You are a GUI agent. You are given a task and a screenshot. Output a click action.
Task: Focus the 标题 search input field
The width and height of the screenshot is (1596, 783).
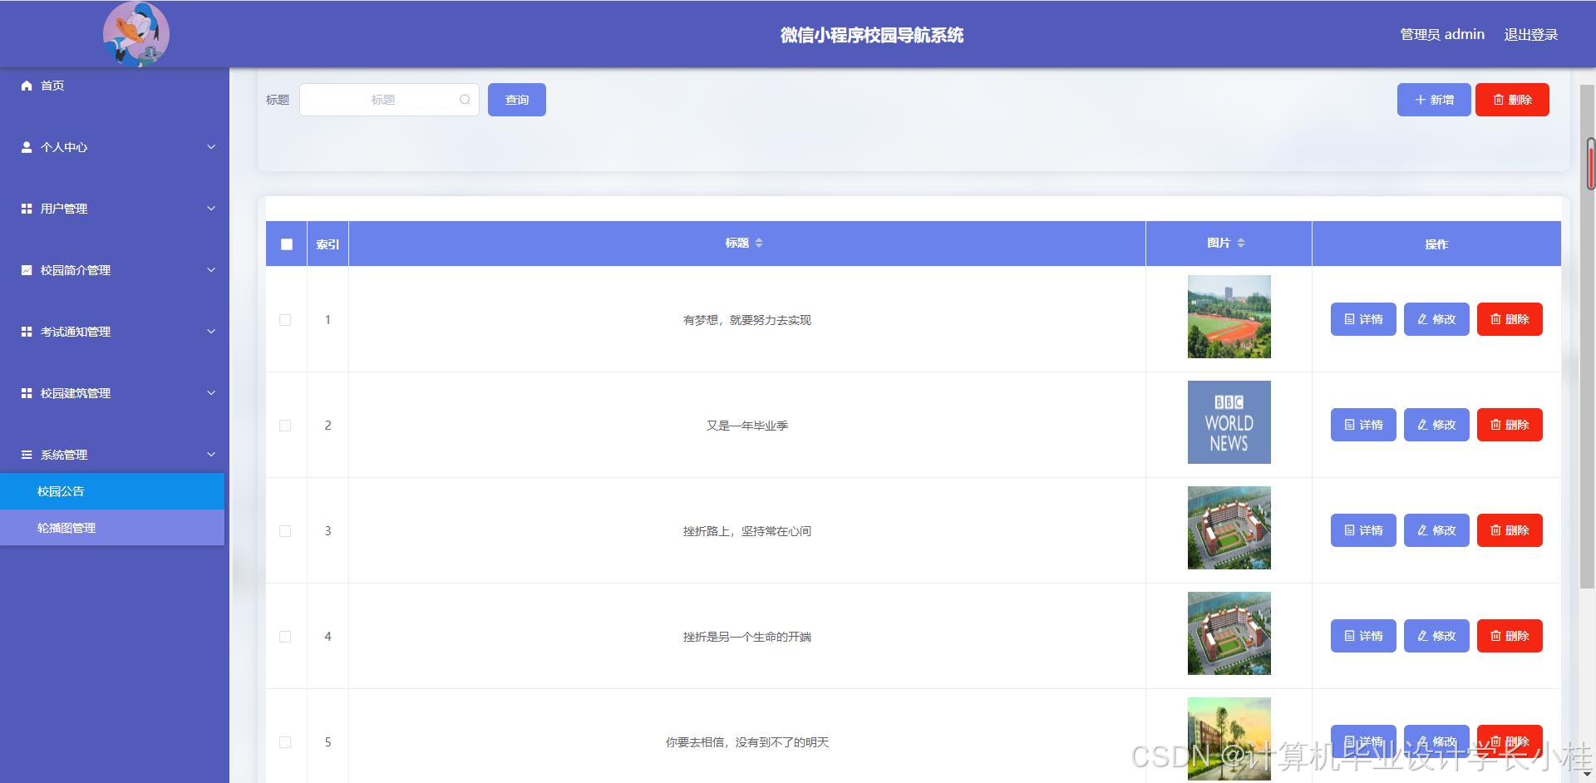(389, 100)
